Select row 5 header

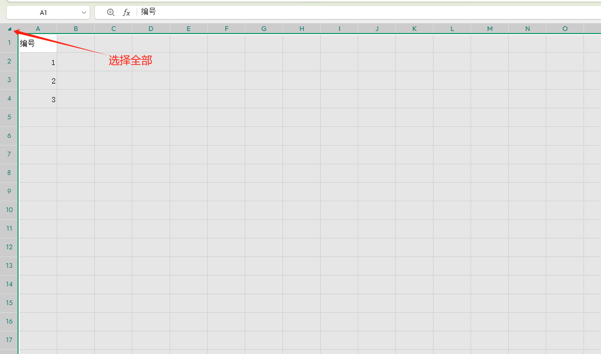click(9, 117)
